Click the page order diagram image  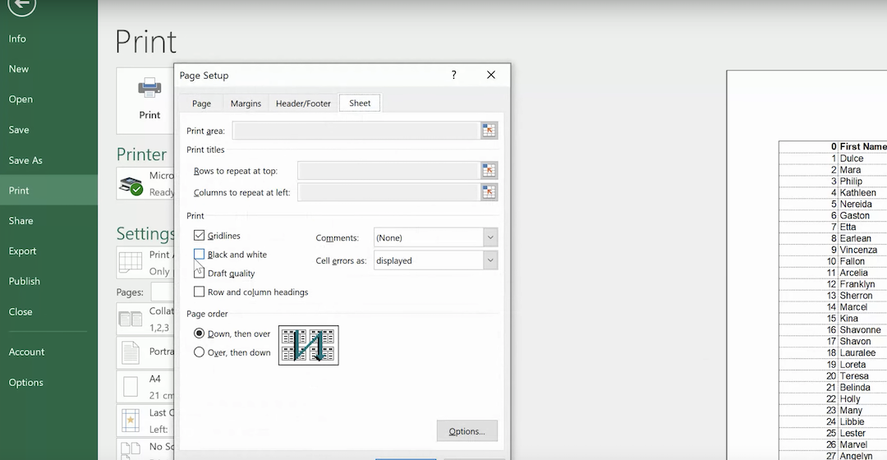pos(309,345)
